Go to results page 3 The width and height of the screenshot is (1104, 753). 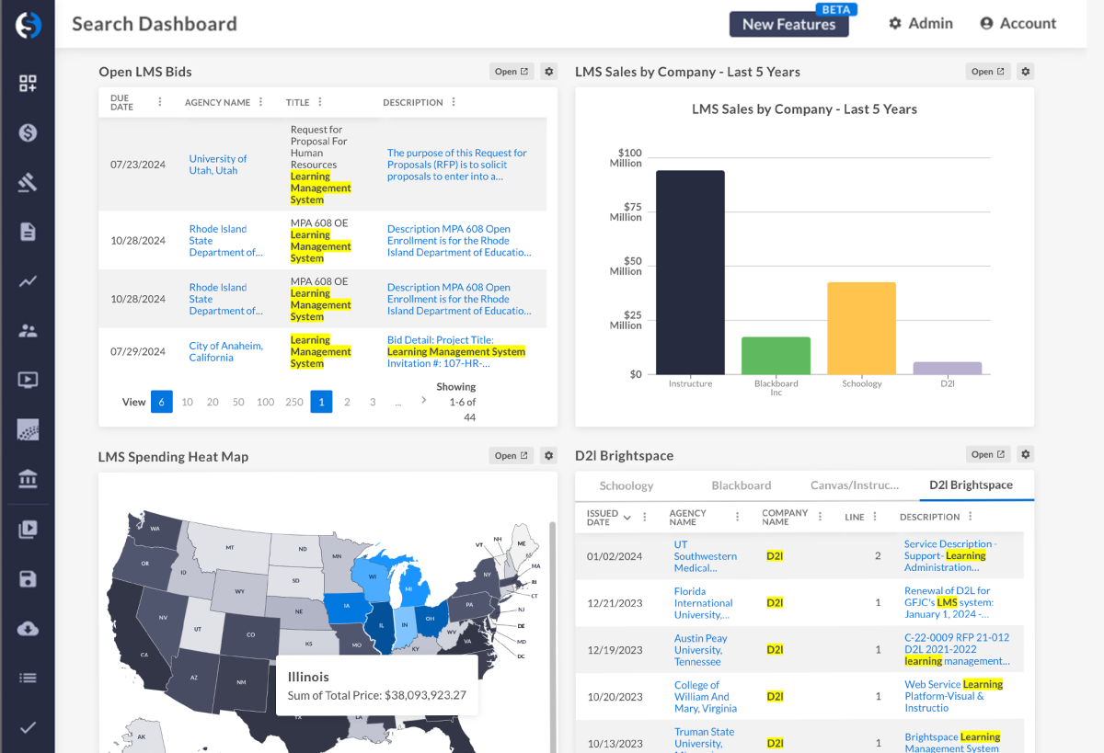pos(372,402)
